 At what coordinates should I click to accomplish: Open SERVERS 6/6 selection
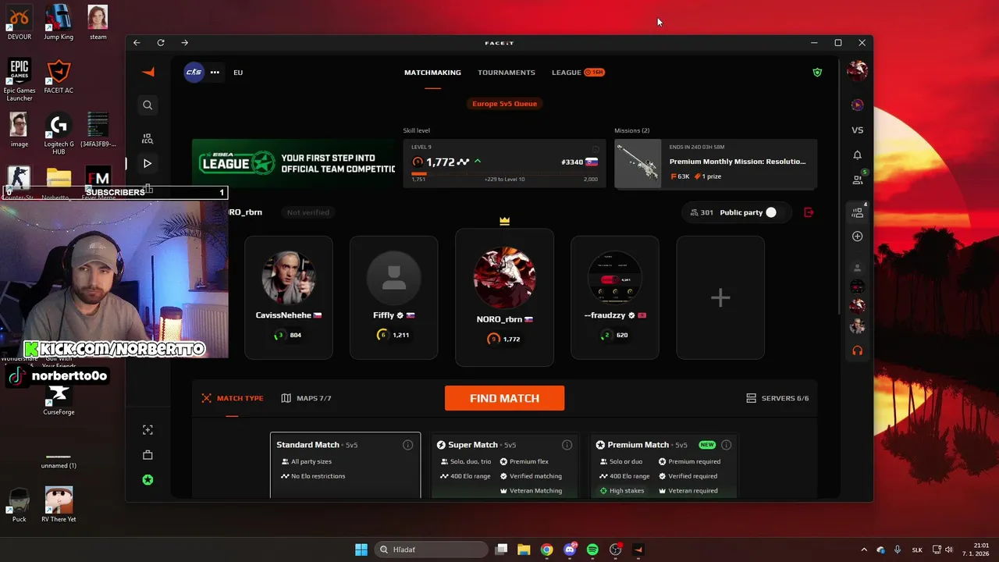pyautogui.click(x=777, y=398)
